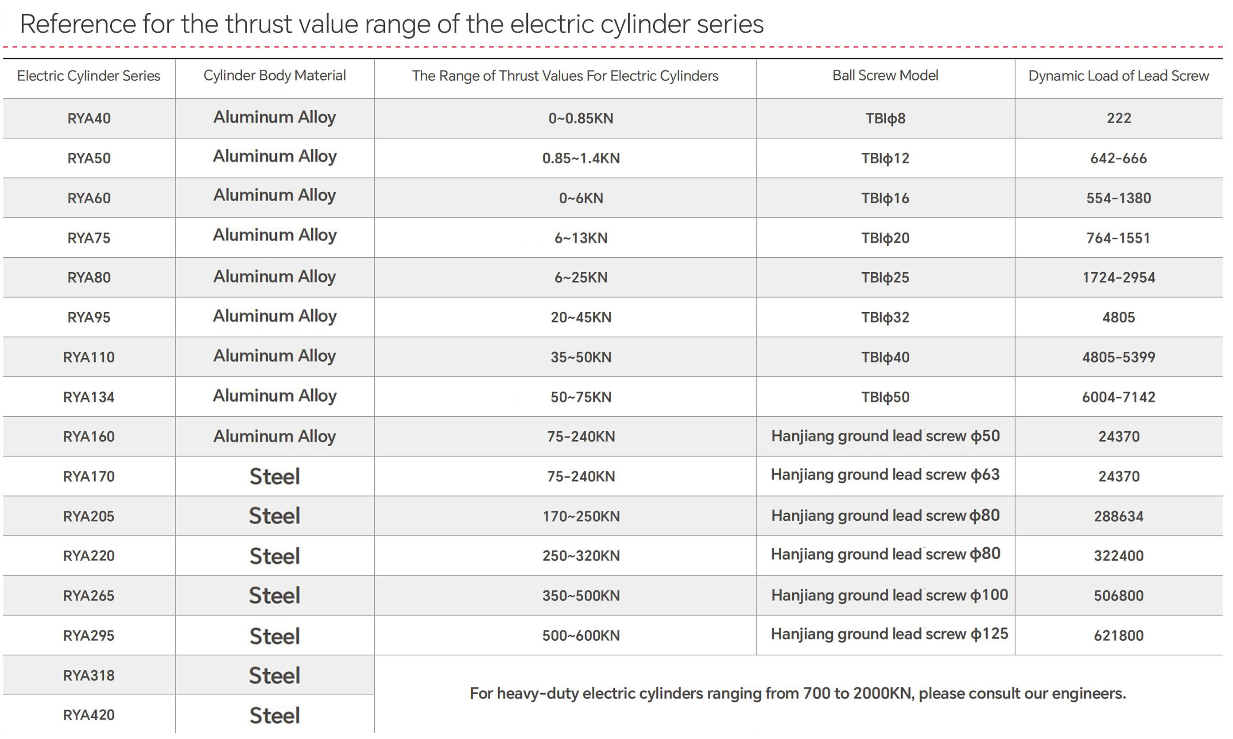Select 'Hanjiang ground lead screw φ125' cell
Screen dimensions: 1233x739
pyautogui.click(x=889, y=635)
